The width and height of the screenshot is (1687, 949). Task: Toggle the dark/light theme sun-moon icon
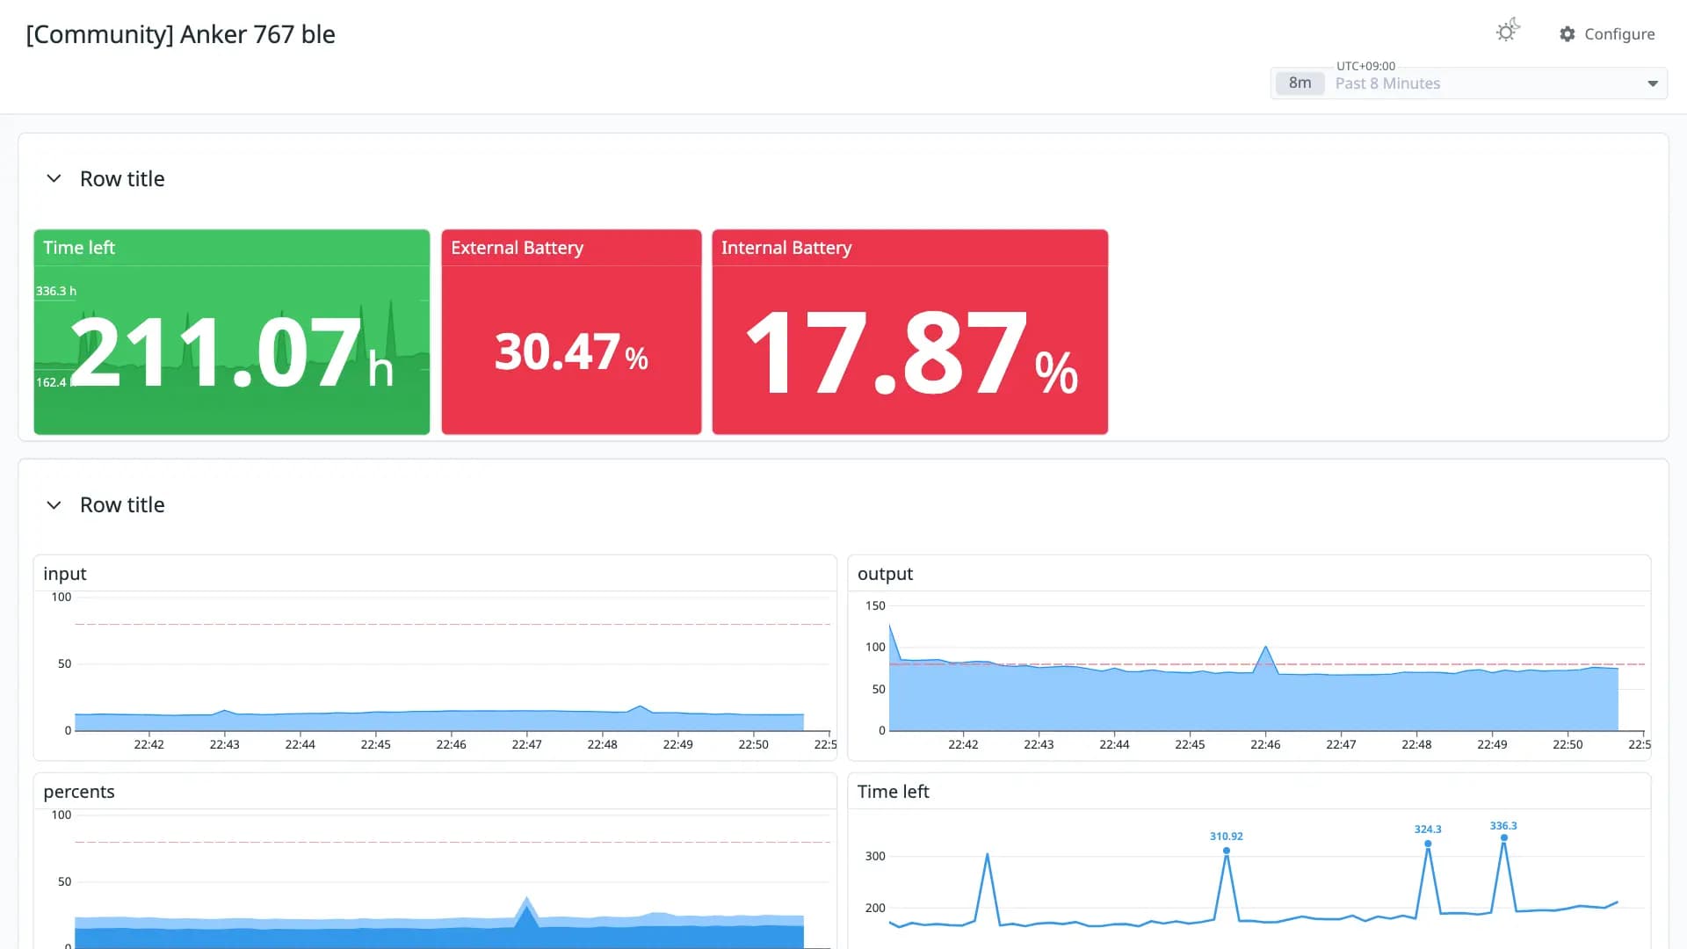[1508, 32]
